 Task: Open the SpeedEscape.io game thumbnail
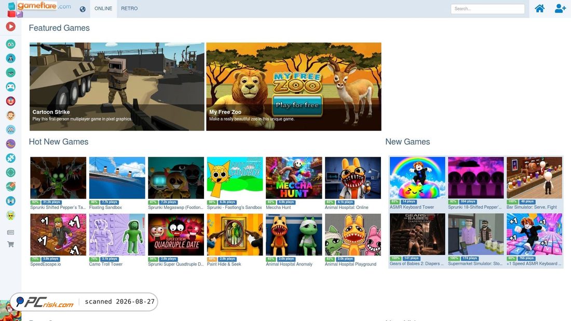tap(58, 235)
